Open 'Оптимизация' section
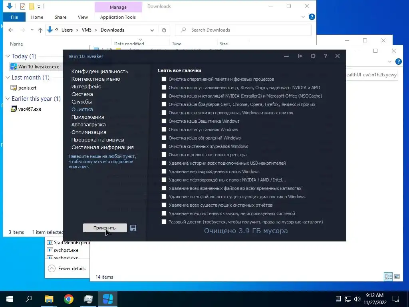Viewport: 409px width, 307px height. pyautogui.click(x=89, y=132)
